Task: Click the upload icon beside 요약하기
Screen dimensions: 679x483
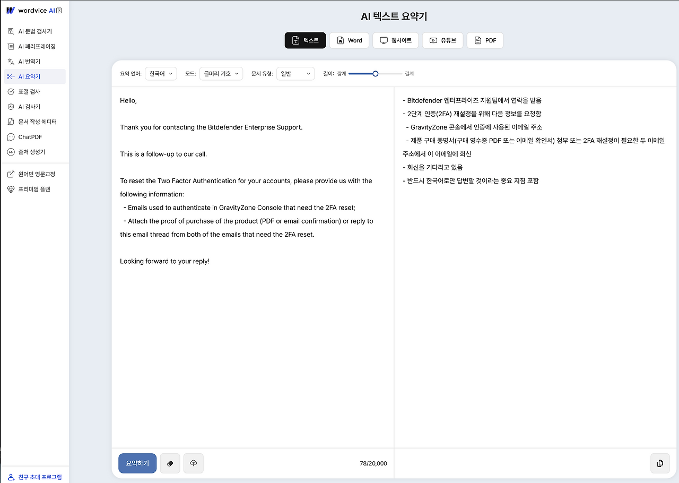Action: [193, 463]
